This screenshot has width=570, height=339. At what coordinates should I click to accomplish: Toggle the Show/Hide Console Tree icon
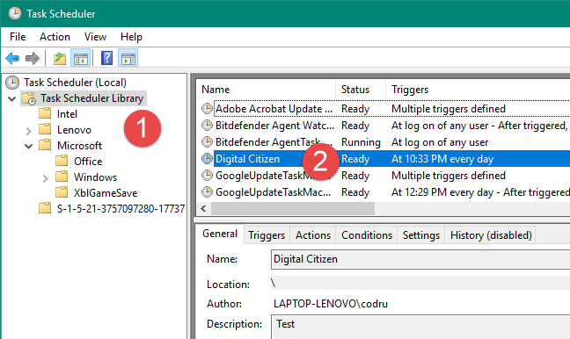80,58
